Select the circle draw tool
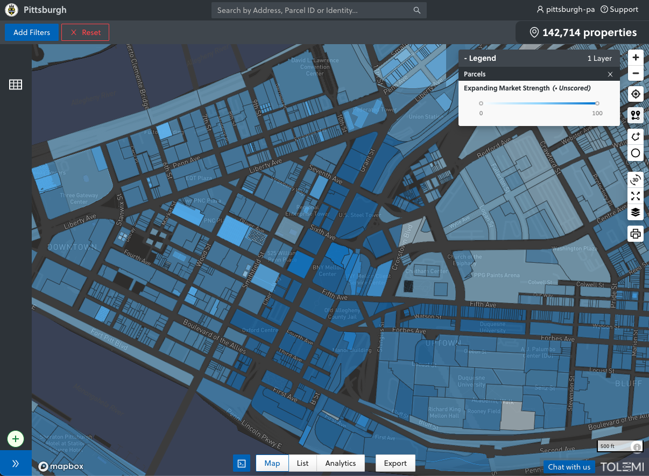The width and height of the screenshot is (649, 476). click(636, 153)
